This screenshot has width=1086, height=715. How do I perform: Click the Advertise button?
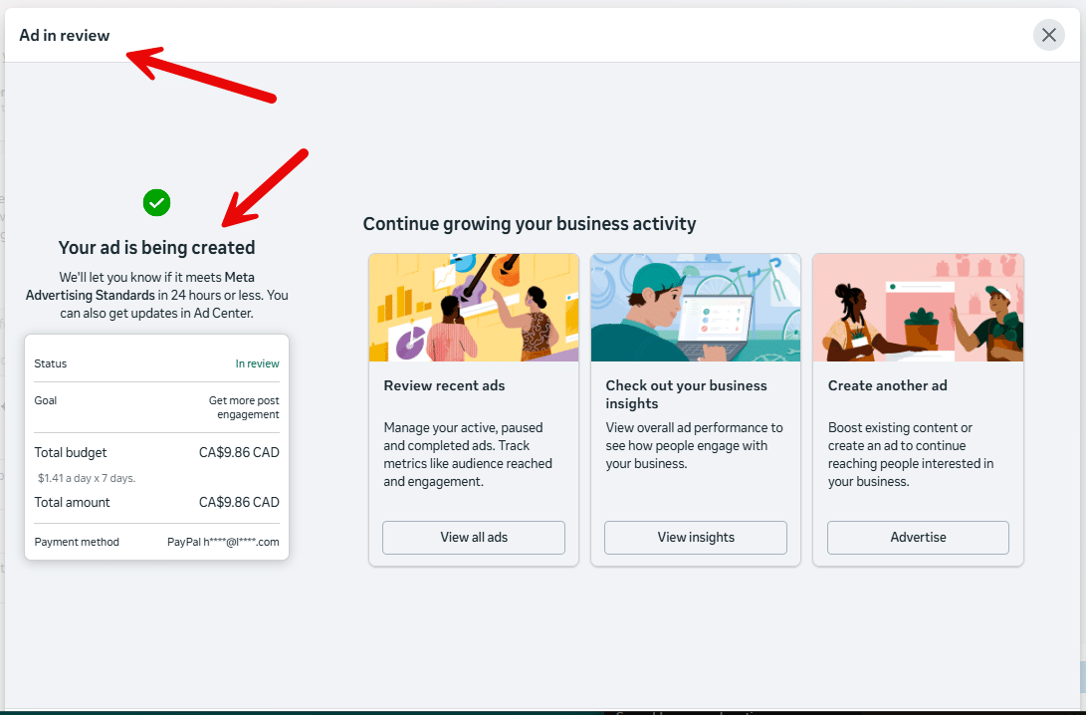pos(918,538)
